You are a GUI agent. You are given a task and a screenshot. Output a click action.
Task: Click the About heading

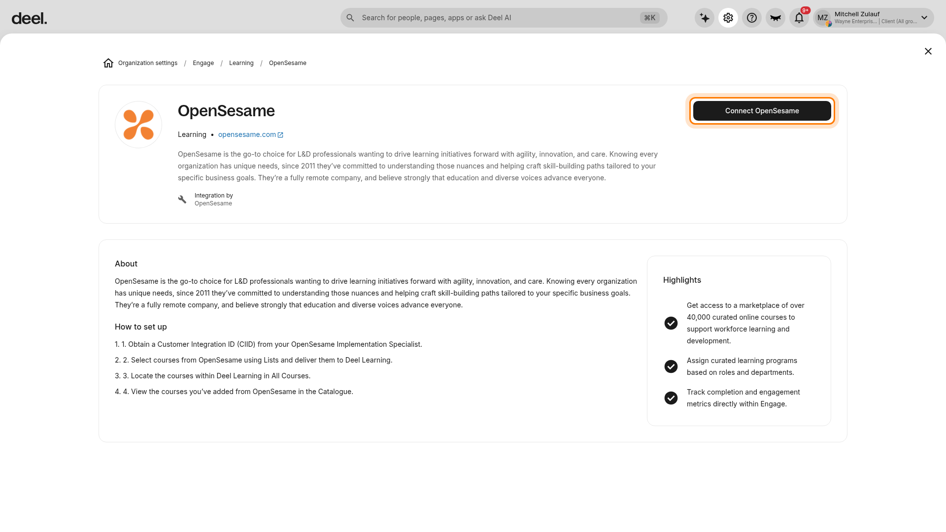click(126, 264)
